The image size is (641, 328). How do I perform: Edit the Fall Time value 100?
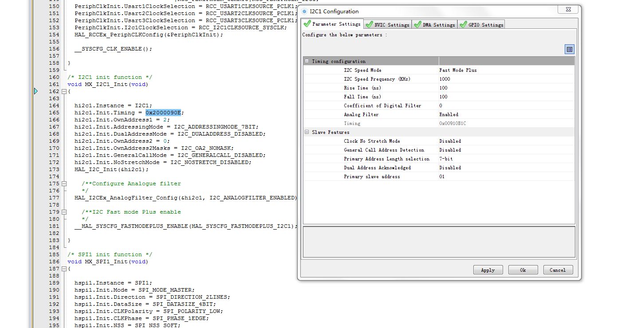[507, 97]
